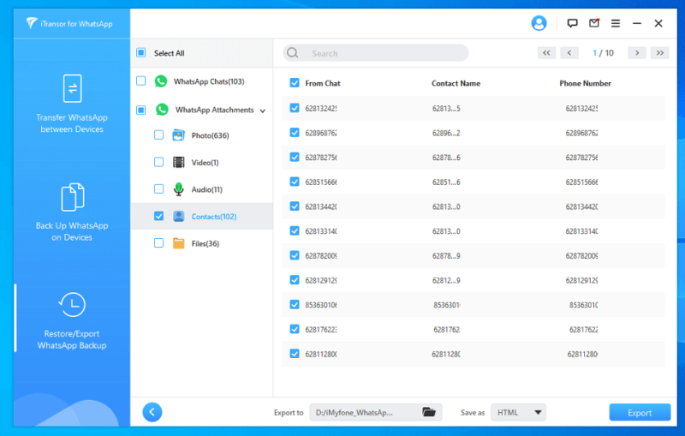Collapse the WhatsApp Attachments chevron
This screenshot has height=436, width=685.
[263, 110]
